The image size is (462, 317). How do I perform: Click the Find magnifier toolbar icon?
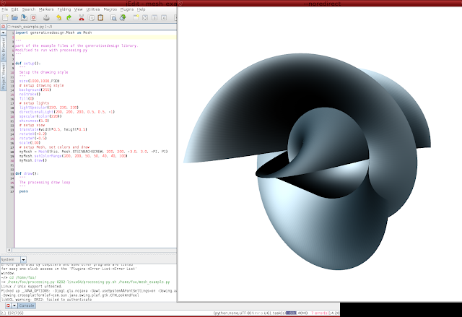pyautogui.click(x=113, y=17)
